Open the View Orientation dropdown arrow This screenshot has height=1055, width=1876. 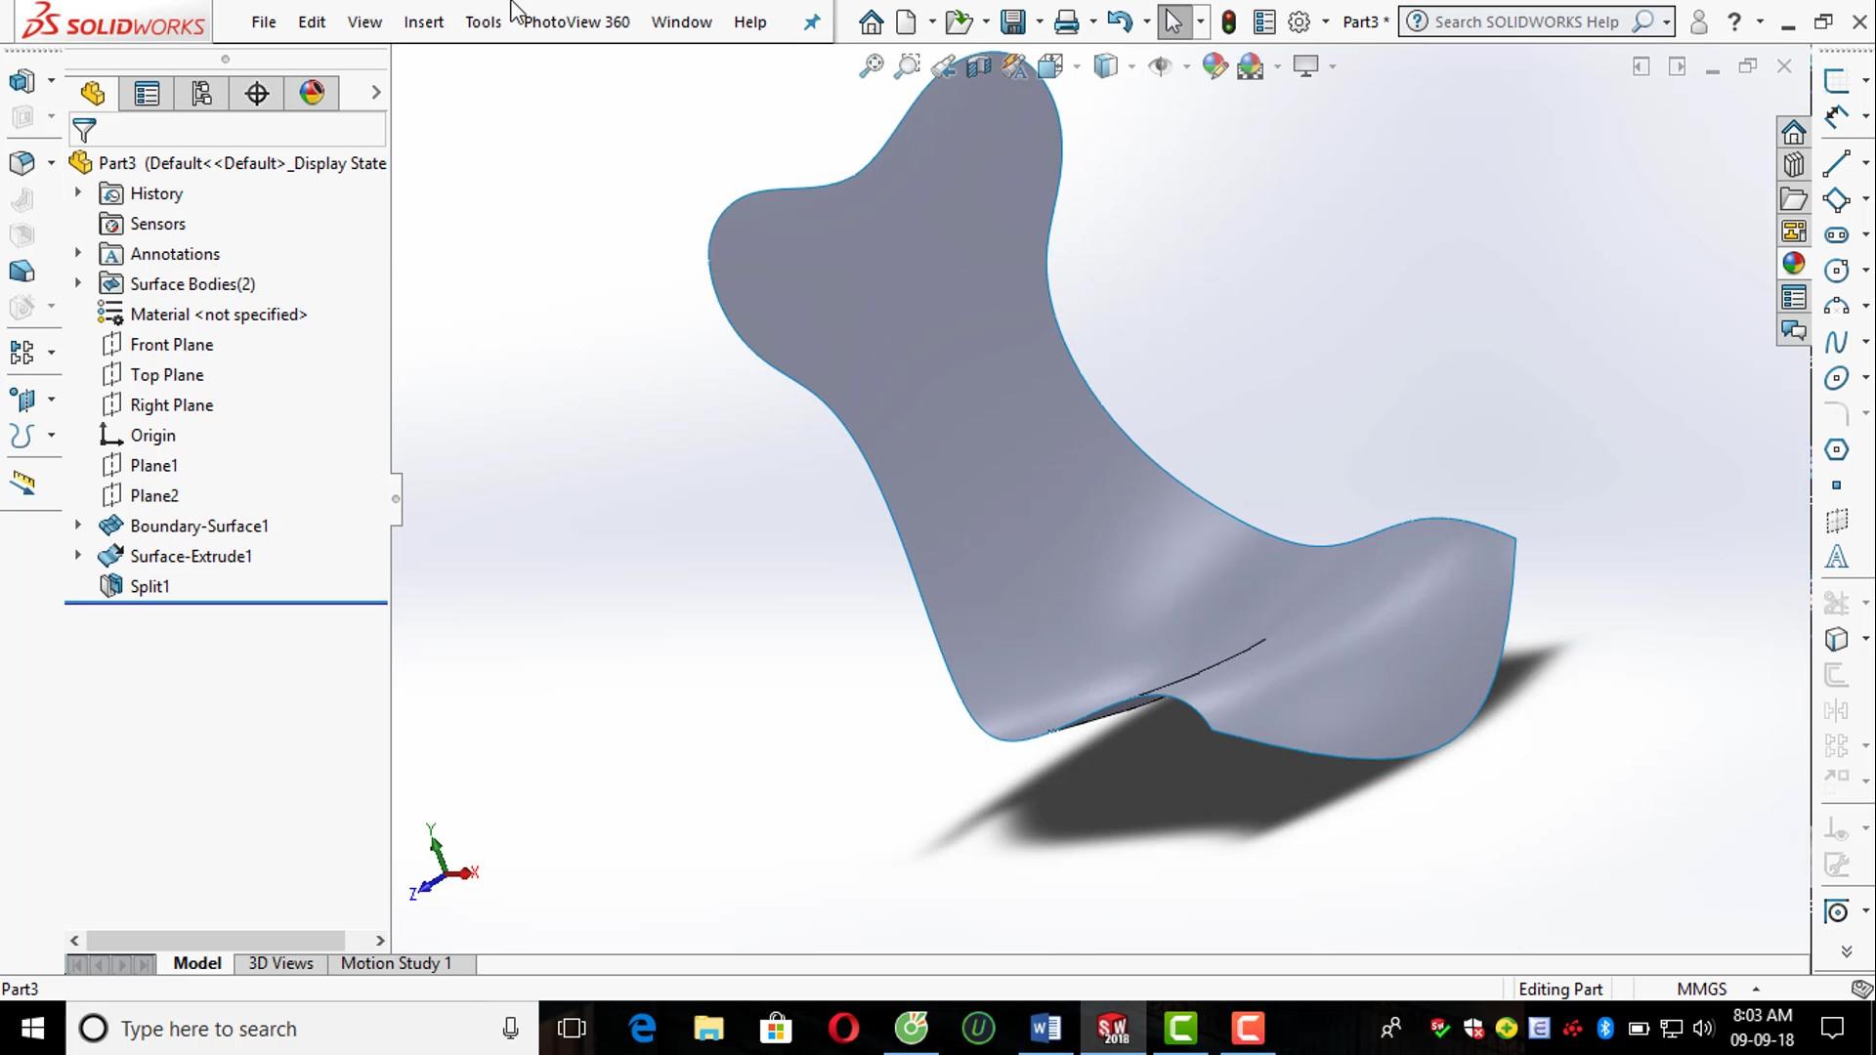1076,65
